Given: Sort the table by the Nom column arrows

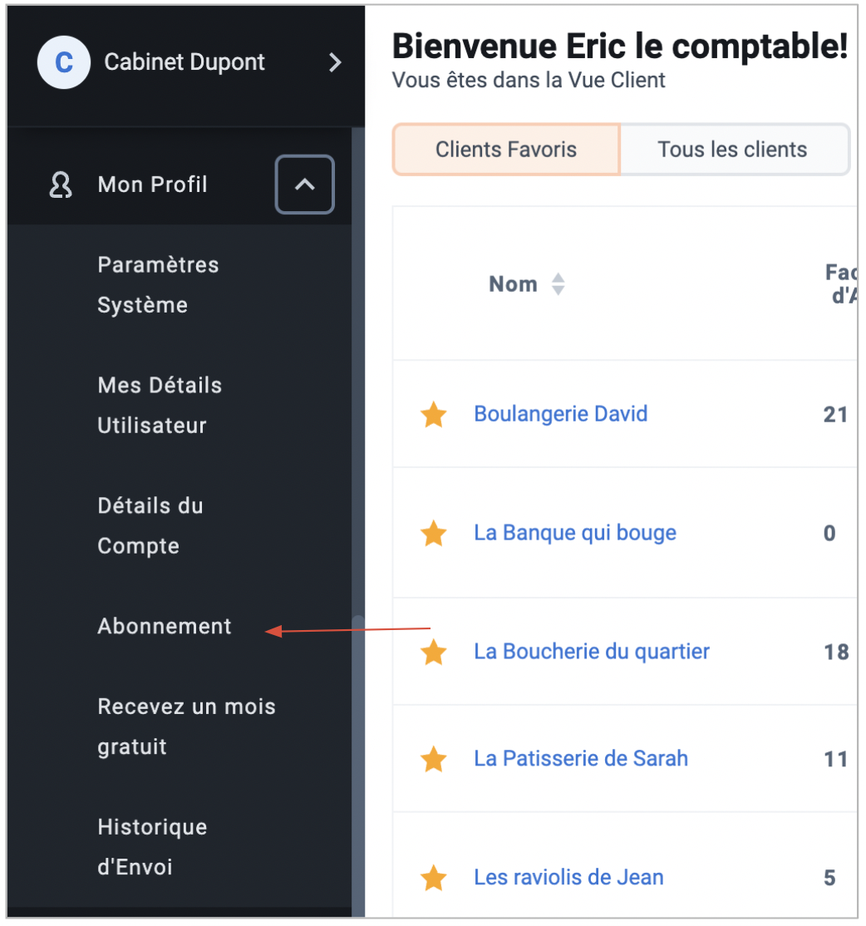Looking at the screenshot, I should tap(558, 284).
